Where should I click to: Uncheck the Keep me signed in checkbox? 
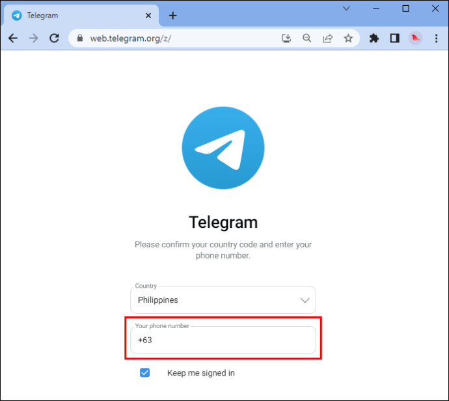click(144, 372)
